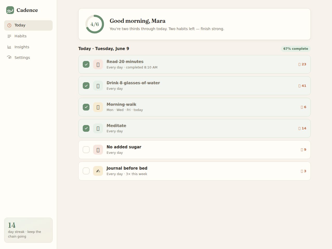The width and height of the screenshot is (332, 249).
Task: Click 'Every day · completed 8:10 AM' text
Action: [132, 67]
